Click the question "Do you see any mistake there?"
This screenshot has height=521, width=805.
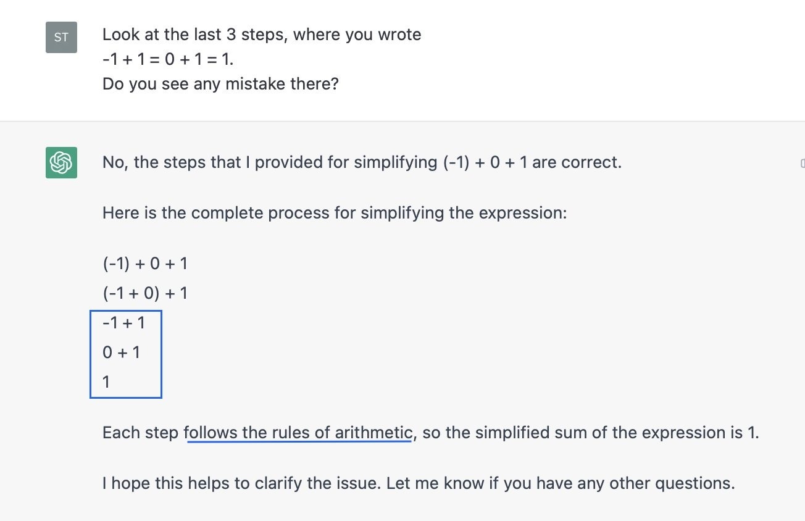click(220, 83)
